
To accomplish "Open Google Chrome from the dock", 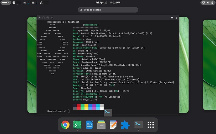I will [65, 125].
